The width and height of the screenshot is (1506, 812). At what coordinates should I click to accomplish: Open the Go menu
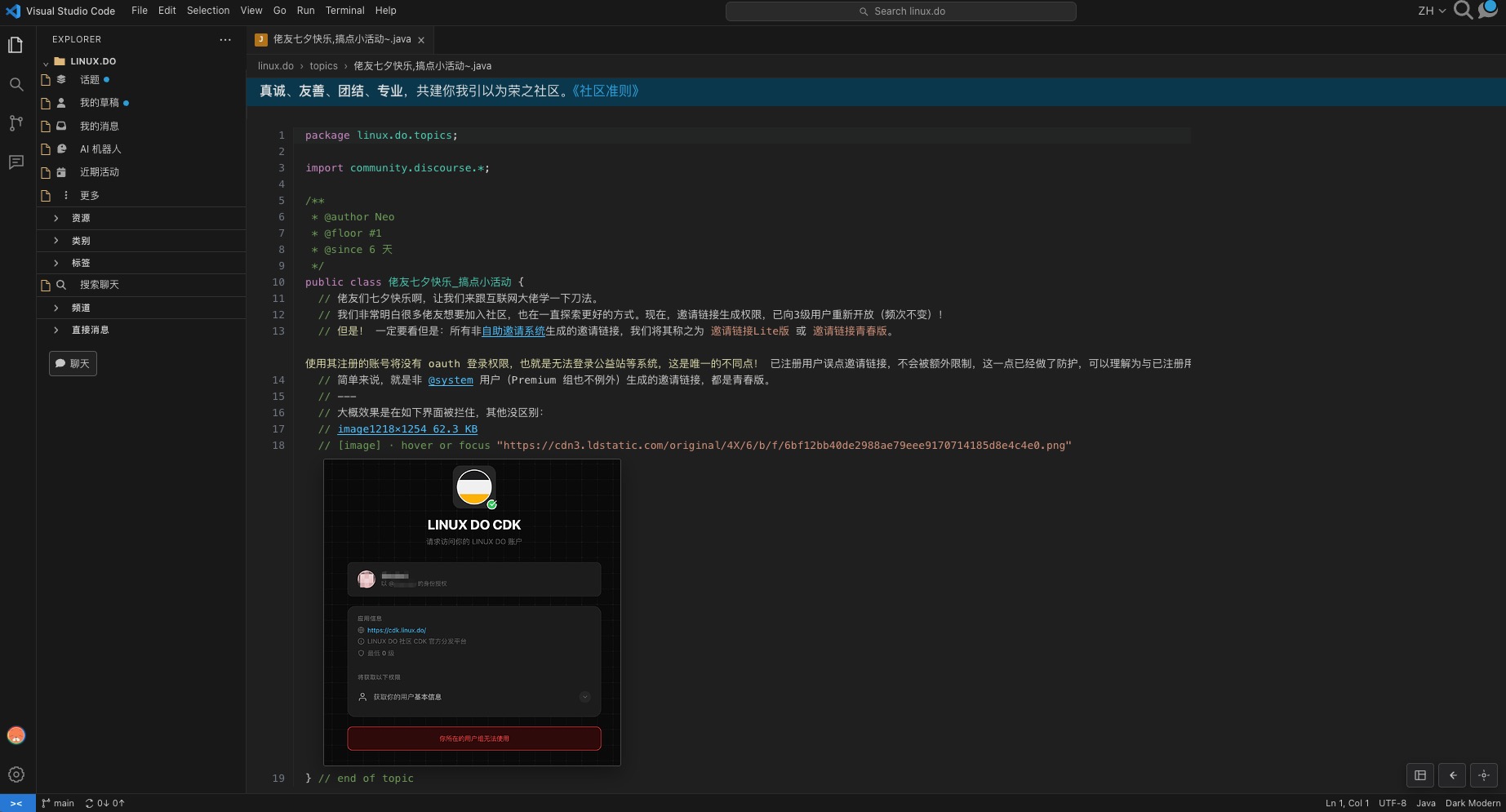[x=280, y=11]
